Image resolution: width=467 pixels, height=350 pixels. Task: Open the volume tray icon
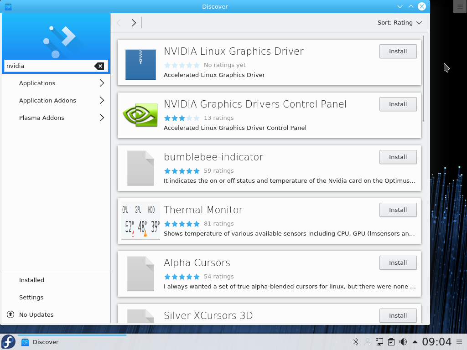pos(403,342)
